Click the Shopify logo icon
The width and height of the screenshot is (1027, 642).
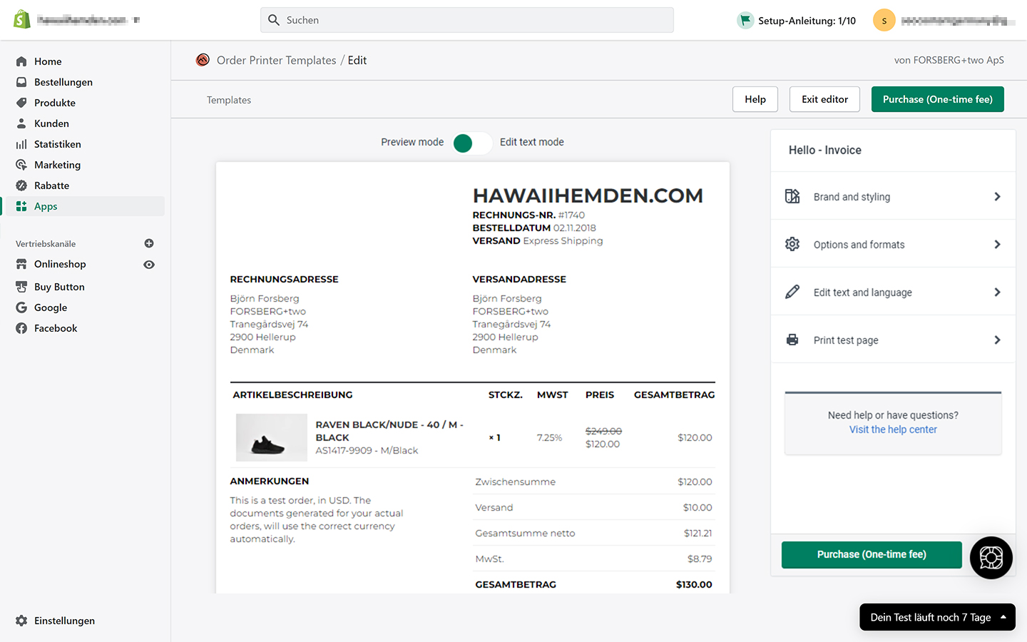22,19
